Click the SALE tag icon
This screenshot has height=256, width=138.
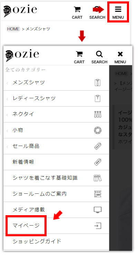[98, 146]
